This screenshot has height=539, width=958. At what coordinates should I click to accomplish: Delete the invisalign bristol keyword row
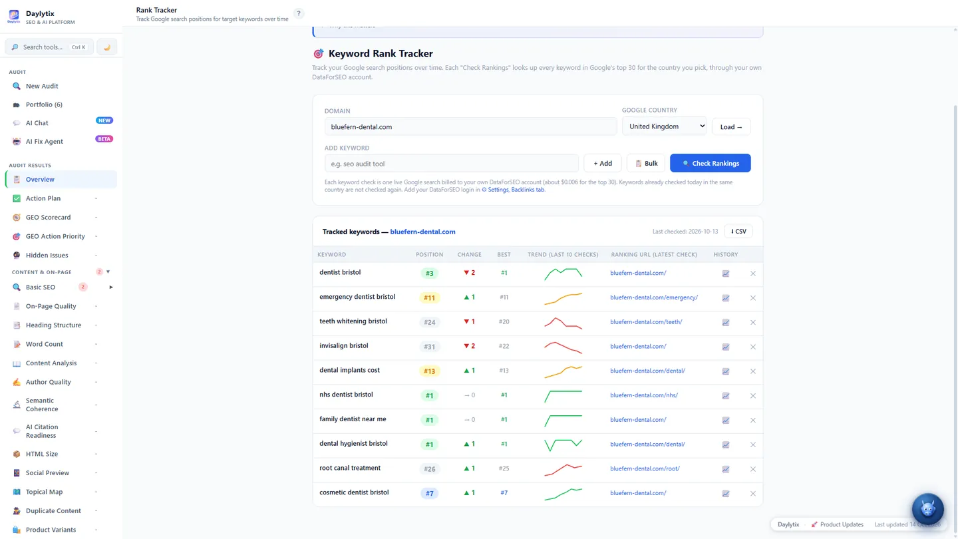point(753,347)
